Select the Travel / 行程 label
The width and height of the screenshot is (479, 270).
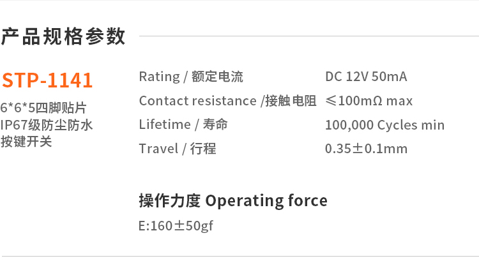pos(178,149)
